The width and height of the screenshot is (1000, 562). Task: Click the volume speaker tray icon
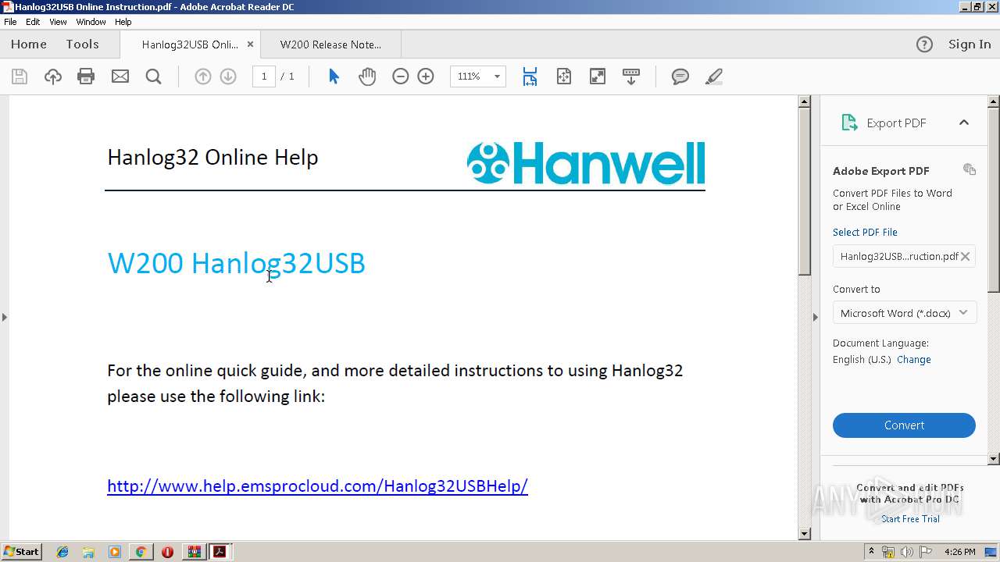click(x=906, y=552)
